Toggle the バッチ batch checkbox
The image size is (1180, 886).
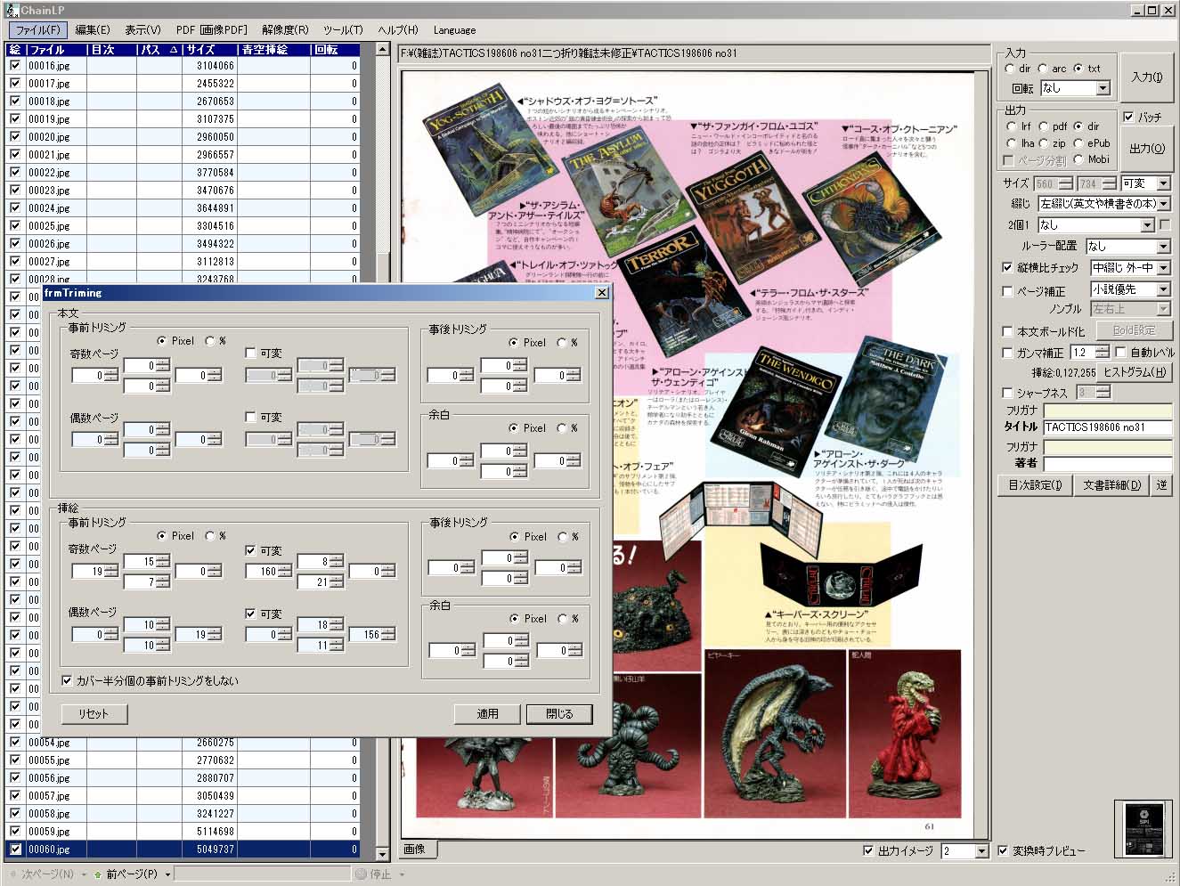tap(1128, 117)
